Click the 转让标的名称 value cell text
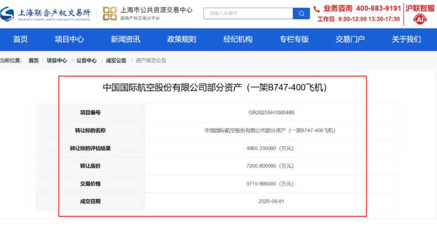Image resolution: width=437 pixels, height=232 pixels. click(270, 130)
